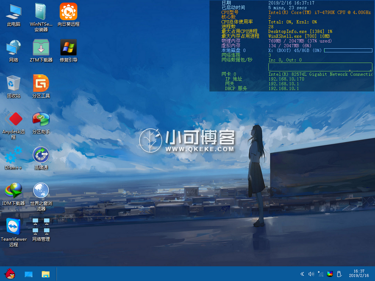Open the 分区助手 icon
This screenshot has height=281, width=375.
pyautogui.click(x=41, y=123)
